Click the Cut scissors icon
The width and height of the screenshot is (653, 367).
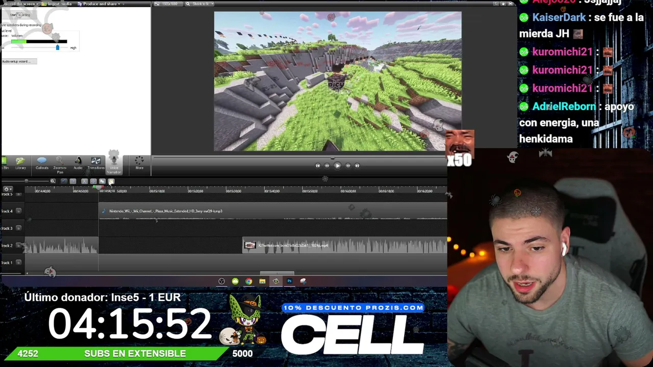tap(84, 181)
